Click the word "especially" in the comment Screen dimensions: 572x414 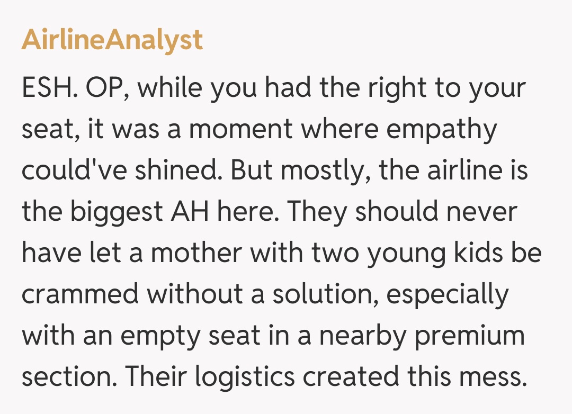click(447, 294)
